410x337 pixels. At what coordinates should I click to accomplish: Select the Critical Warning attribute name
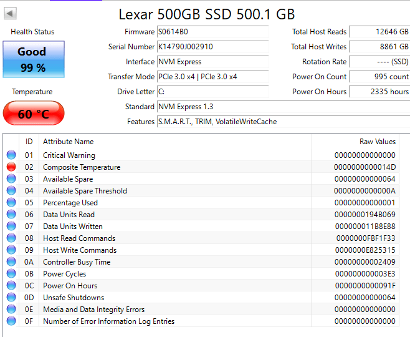(x=69, y=155)
